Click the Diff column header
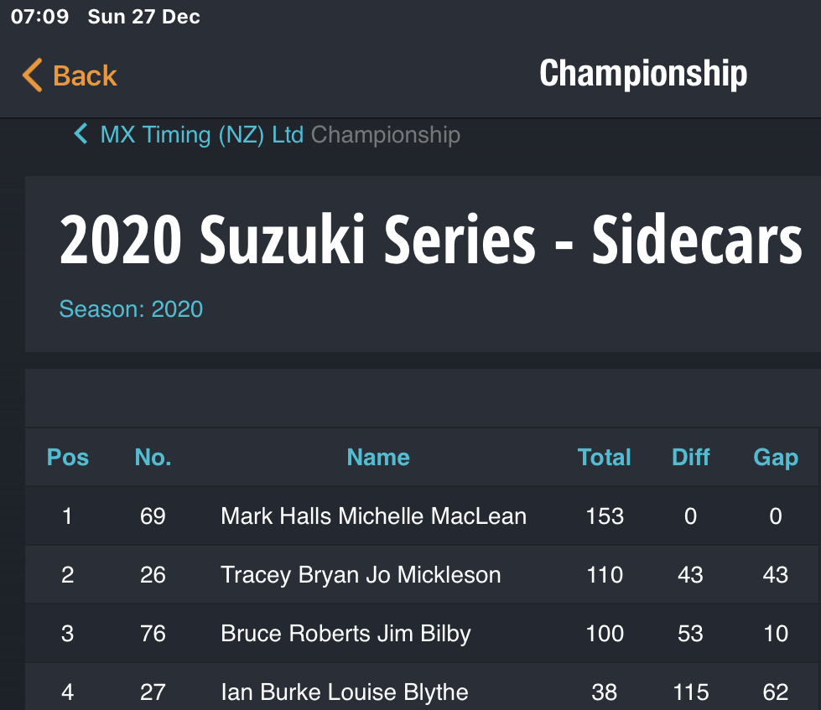This screenshot has height=710, width=821. 691,458
